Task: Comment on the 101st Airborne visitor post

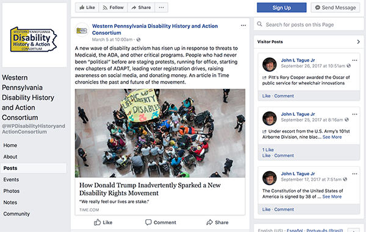Action: [284, 156]
